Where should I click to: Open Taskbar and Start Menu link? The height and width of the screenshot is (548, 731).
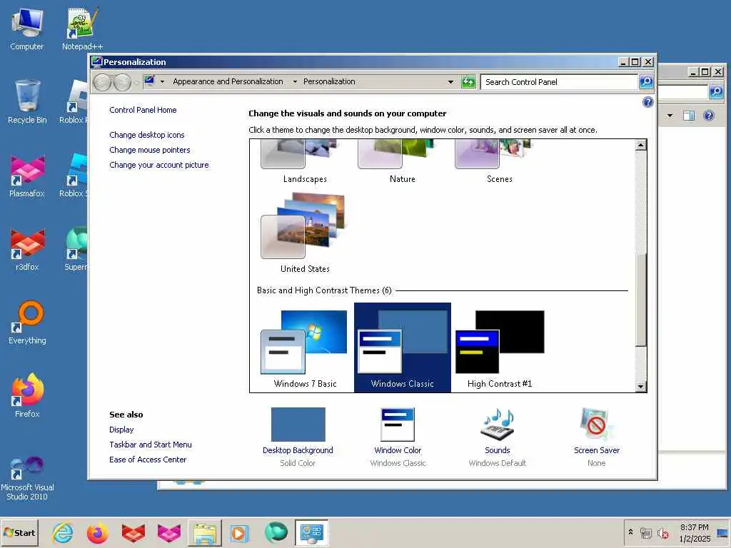coord(150,445)
